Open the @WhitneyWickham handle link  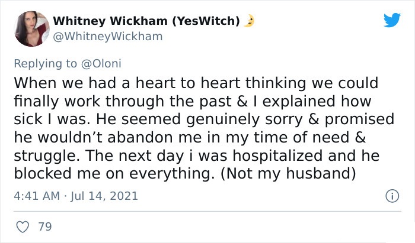click(108, 37)
